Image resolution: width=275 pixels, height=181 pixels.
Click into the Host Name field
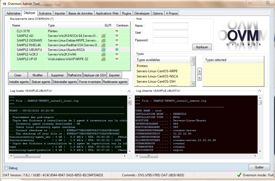(170, 26)
